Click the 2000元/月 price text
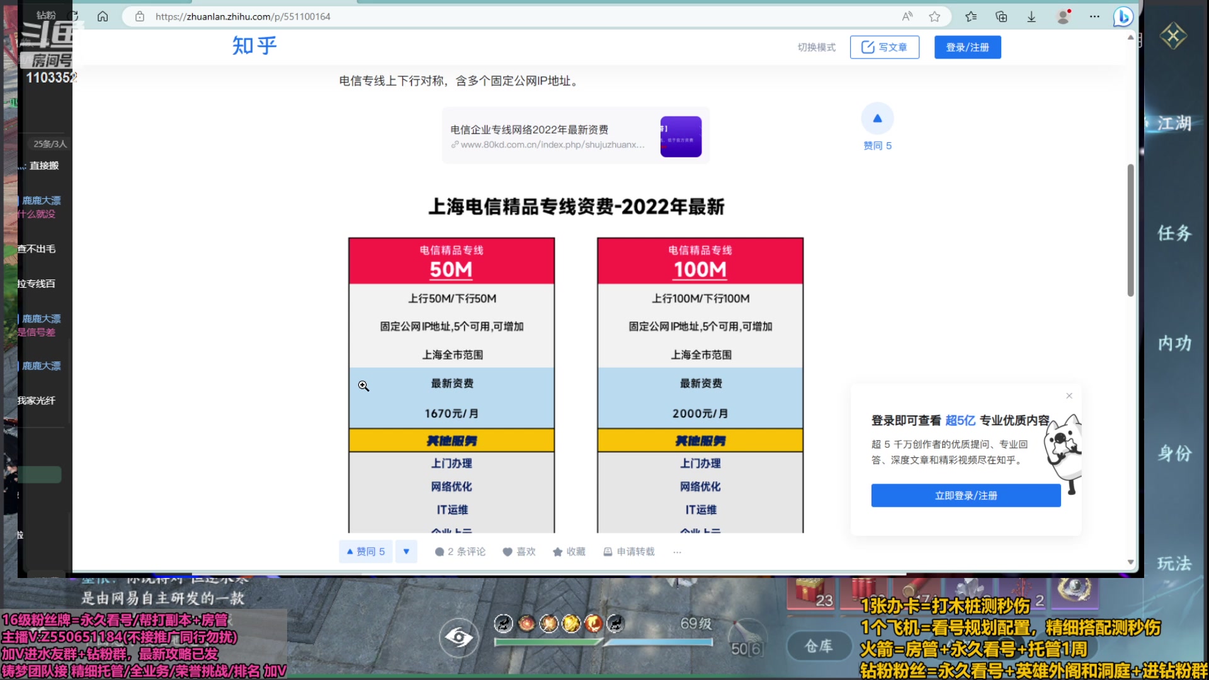Viewport: 1209px width, 680px height. point(700,414)
